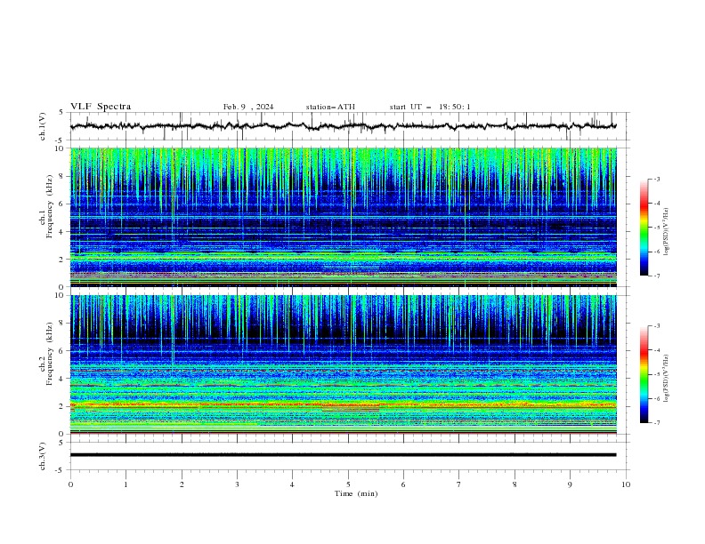
Task: Click the ch.1 'Frequency (kHz)' axis label
Action: click(x=49, y=207)
